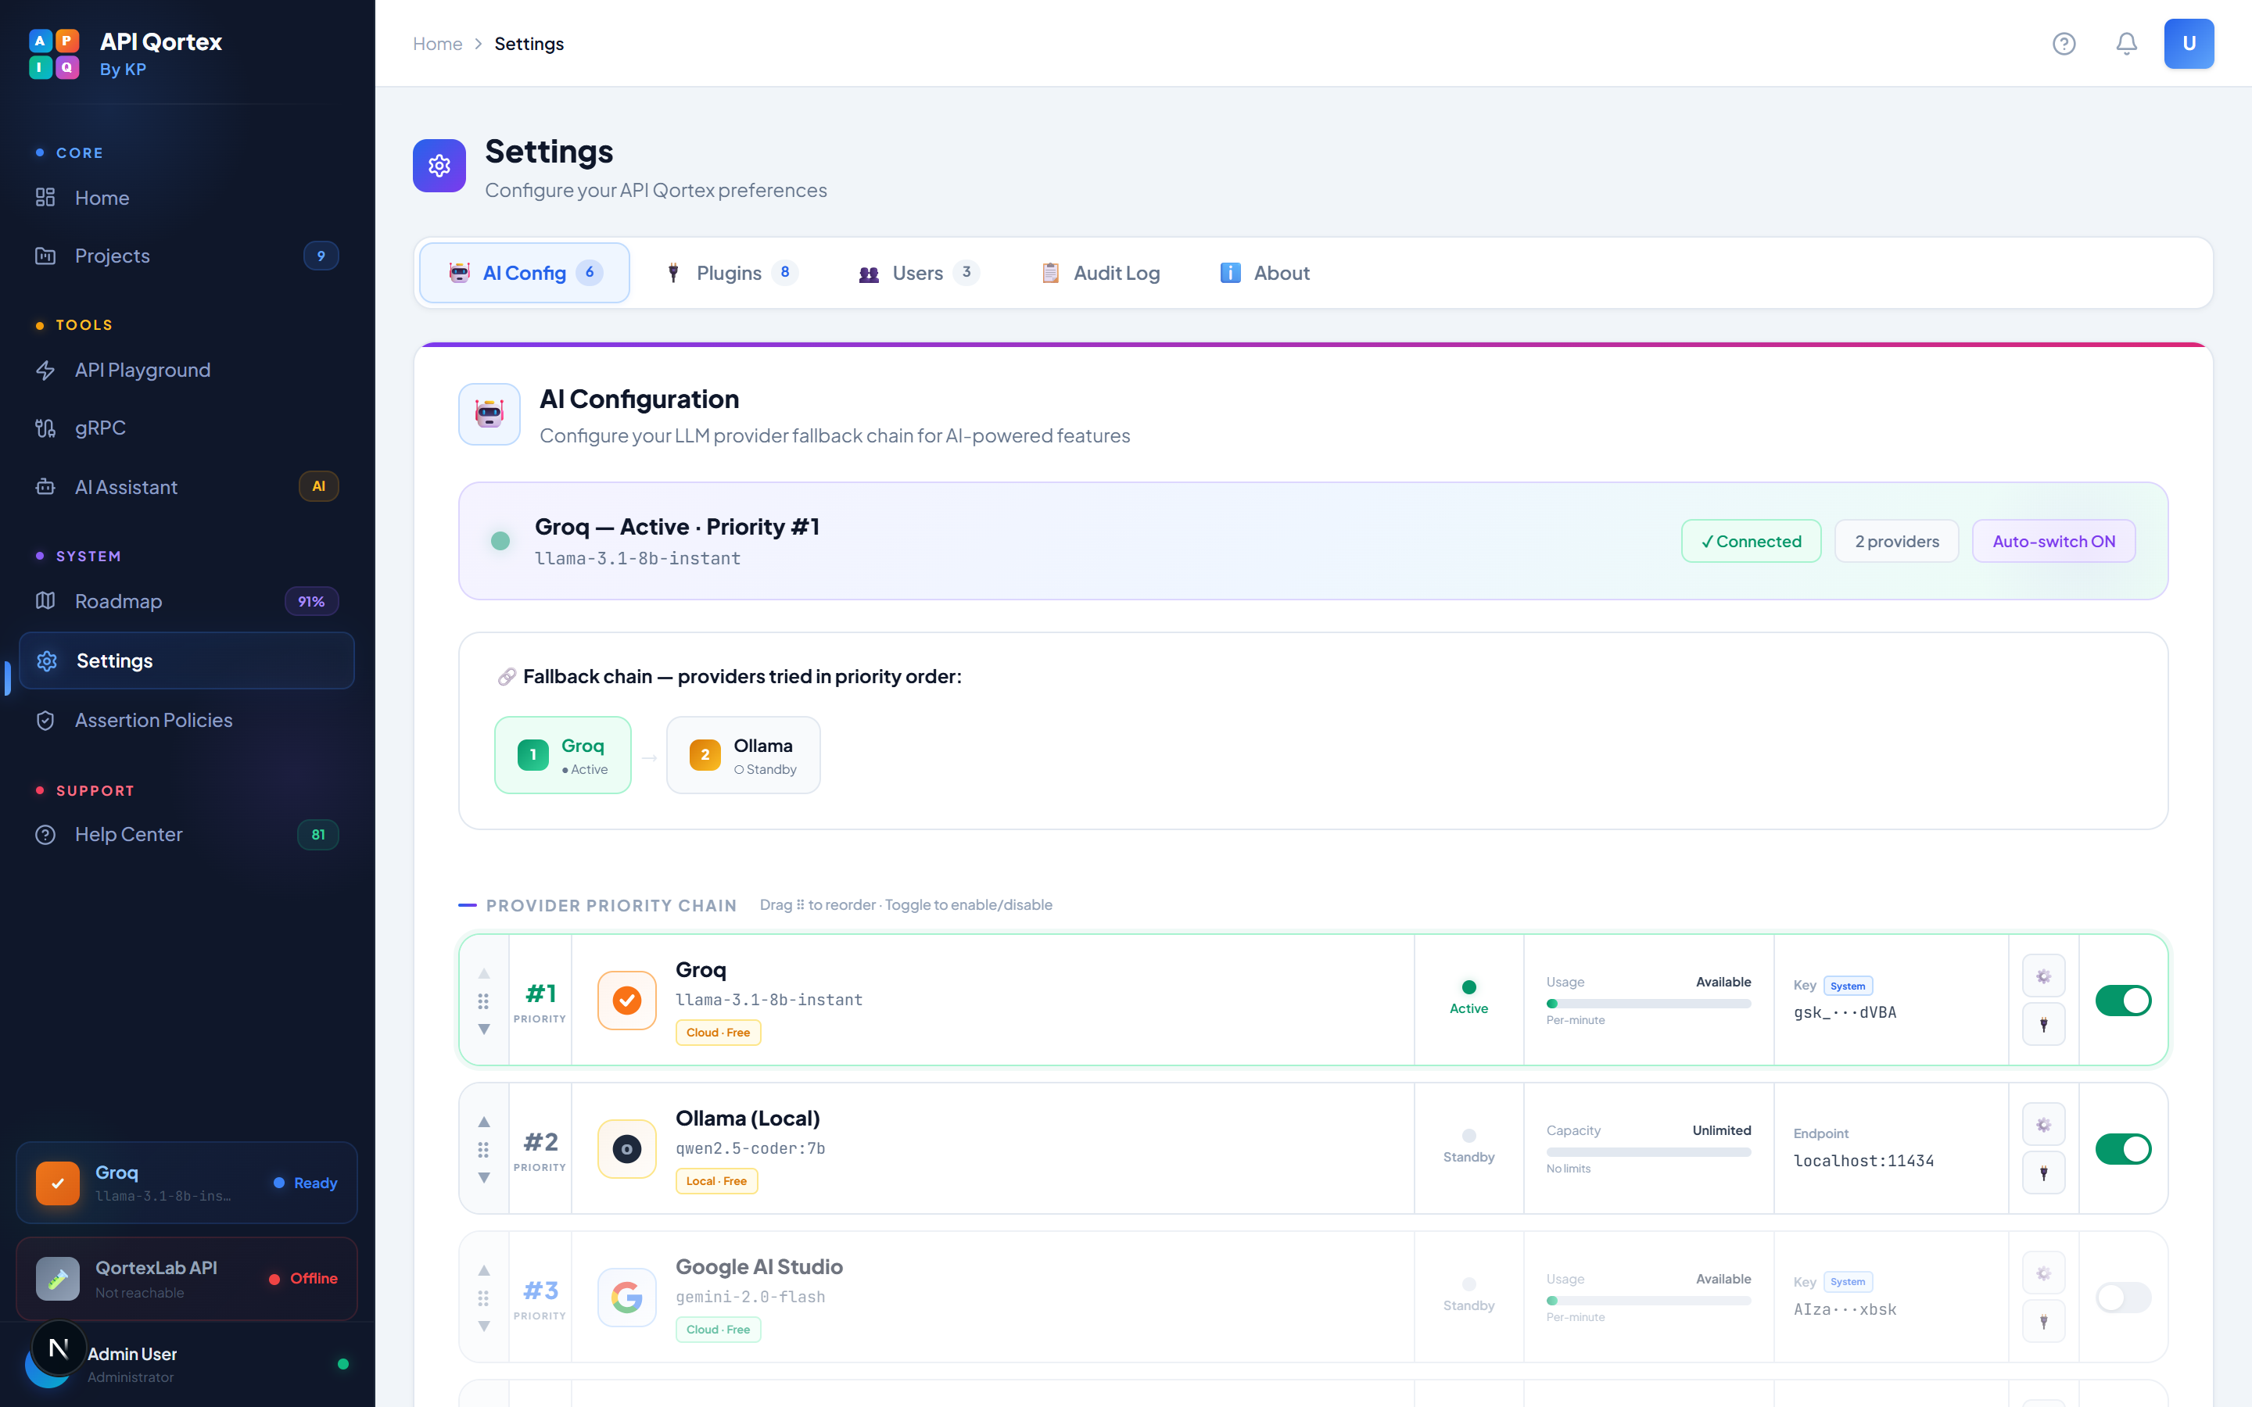This screenshot has width=2252, height=1407.
Task: Move Ollama up with up arrow
Action: [x=484, y=1122]
